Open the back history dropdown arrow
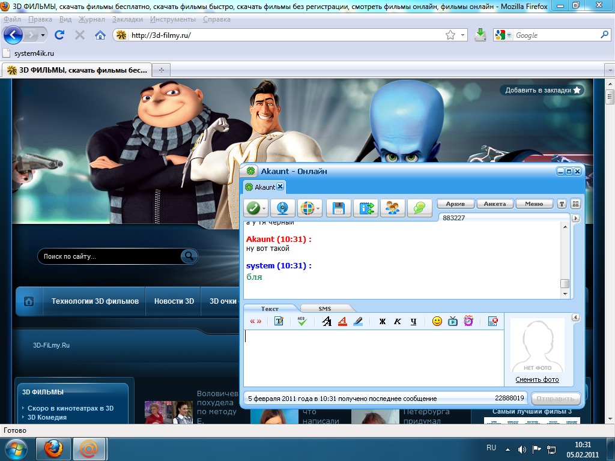 (43, 35)
